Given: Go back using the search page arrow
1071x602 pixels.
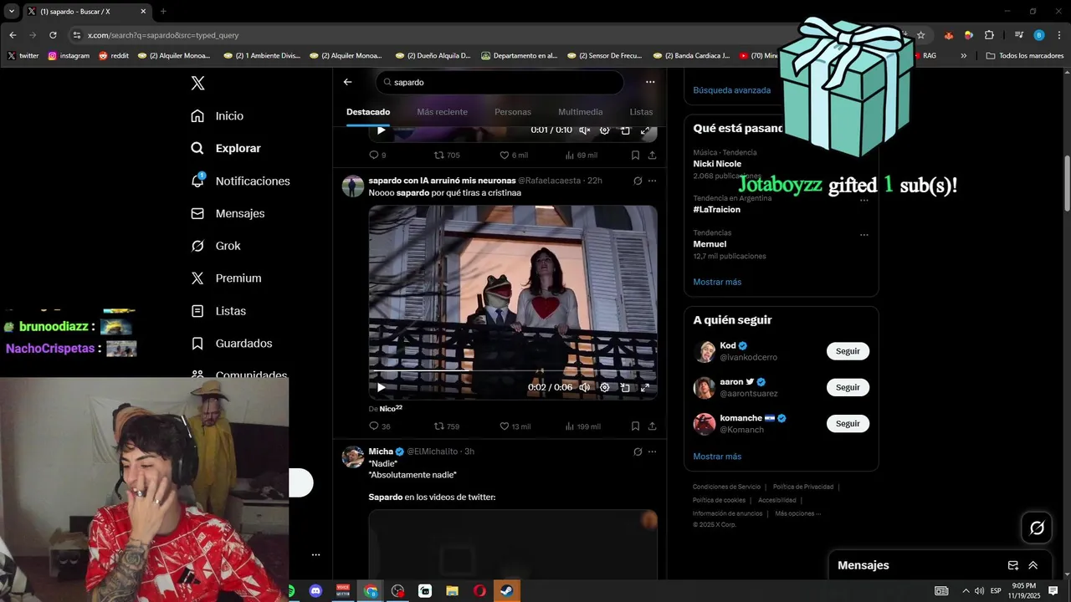Looking at the screenshot, I should pyautogui.click(x=347, y=82).
